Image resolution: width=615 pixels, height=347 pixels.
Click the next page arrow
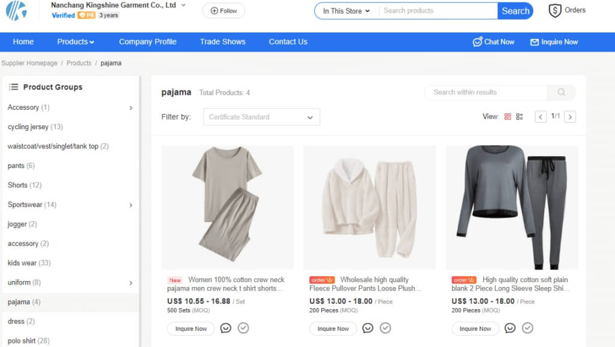click(569, 116)
